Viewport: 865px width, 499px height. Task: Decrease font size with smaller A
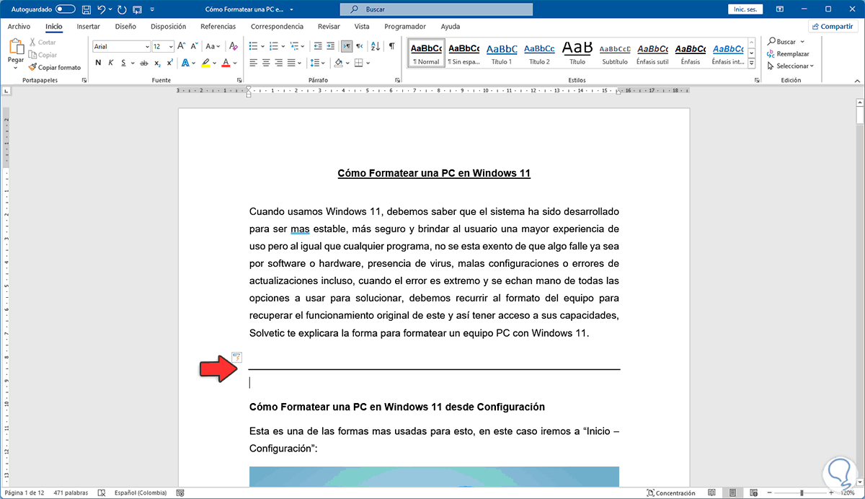click(194, 46)
